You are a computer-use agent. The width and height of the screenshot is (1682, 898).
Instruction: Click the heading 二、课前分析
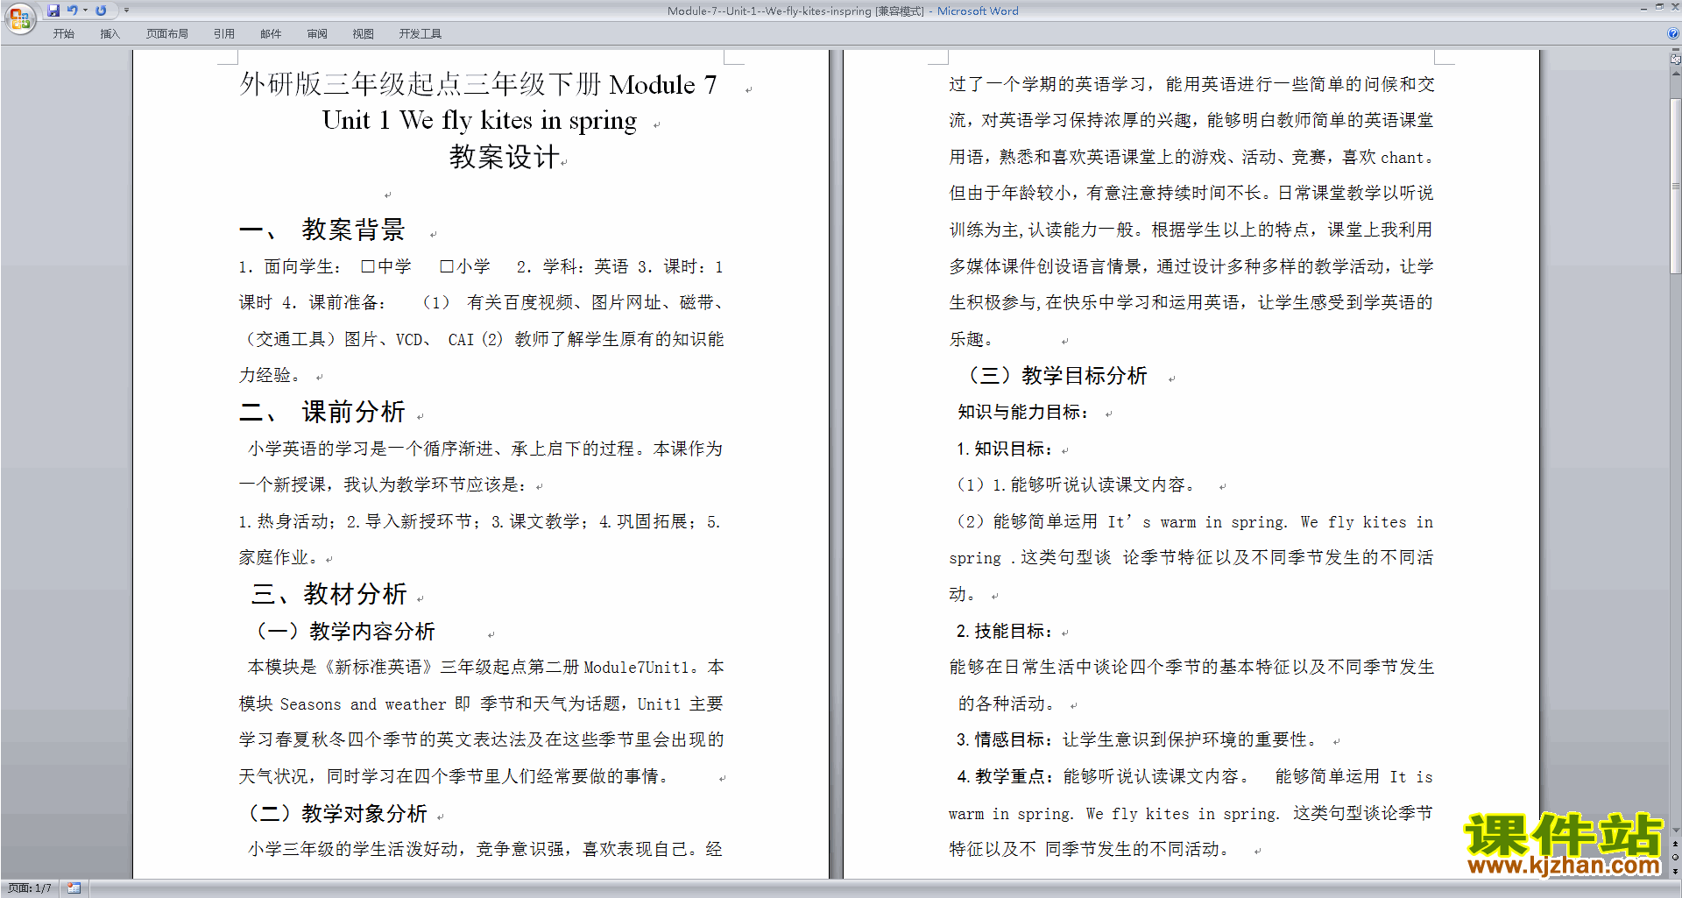(322, 412)
